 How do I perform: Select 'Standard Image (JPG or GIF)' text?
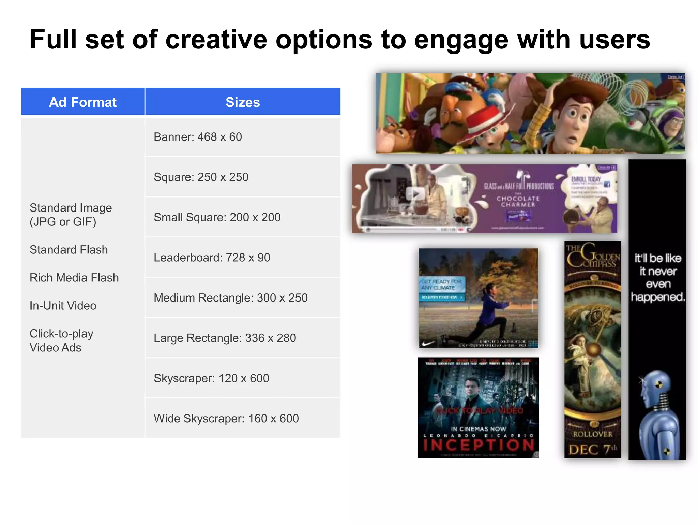[71, 215]
